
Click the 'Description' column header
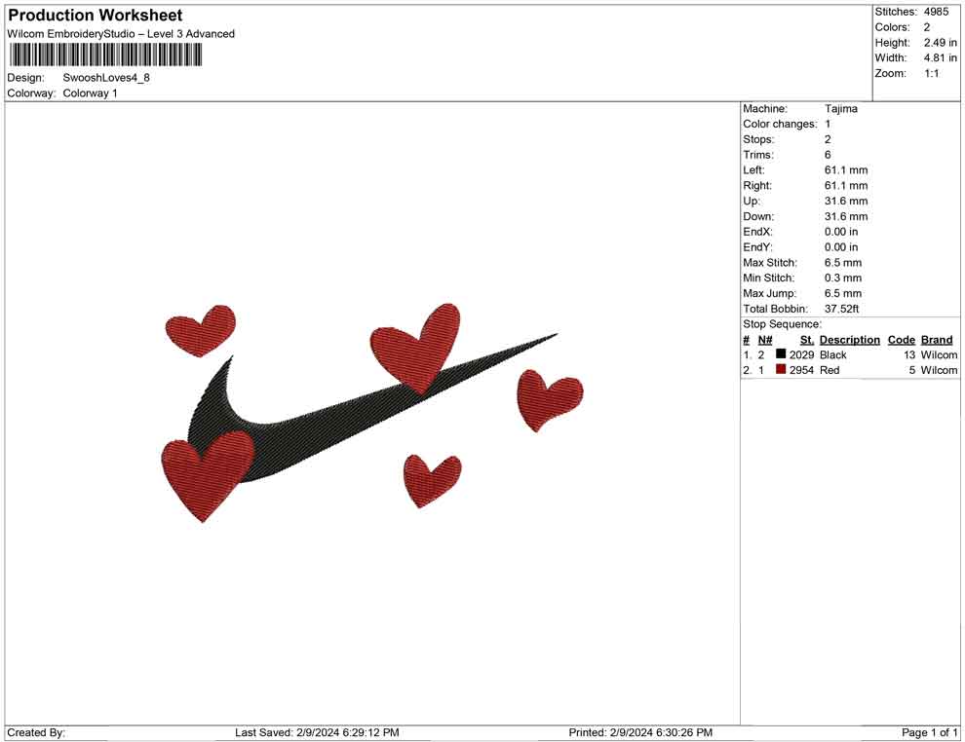coord(849,339)
